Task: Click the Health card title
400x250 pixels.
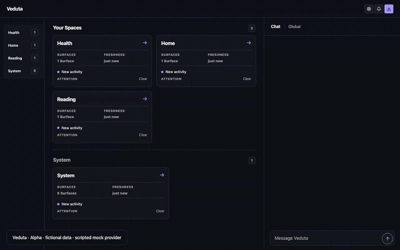Action: click(64, 43)
